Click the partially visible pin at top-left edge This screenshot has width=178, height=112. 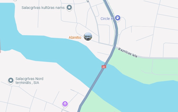pyautogui.click(x=15, y=0)
